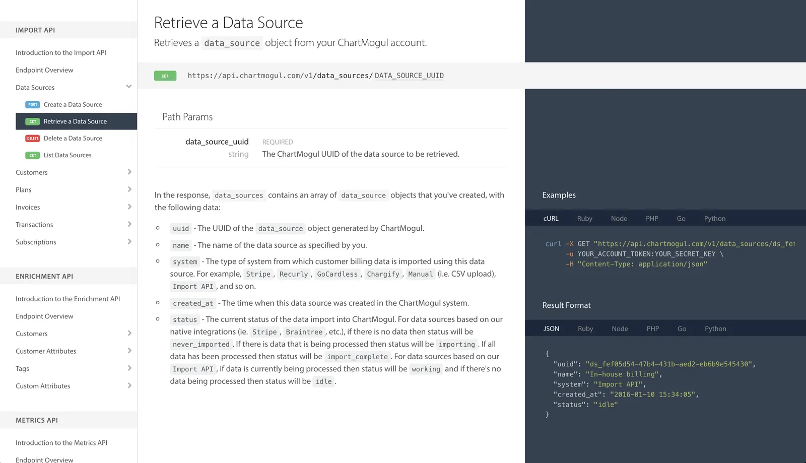Click the POST badge beside Create a Data Source
Image resolution: width=806 pixels, height=463 pixels.
(33, 105)
